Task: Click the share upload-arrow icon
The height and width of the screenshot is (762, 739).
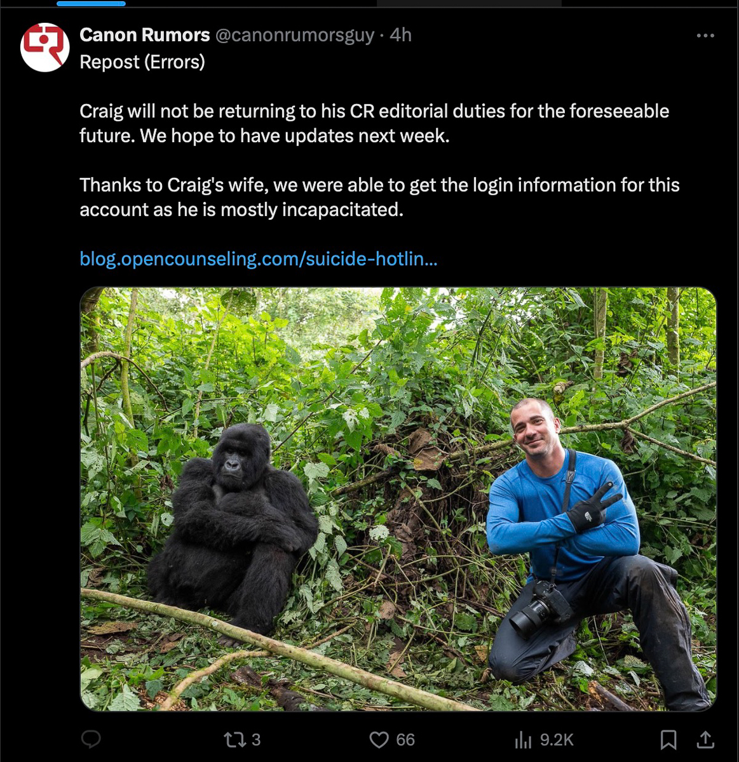Action: [x=705, y=740]
